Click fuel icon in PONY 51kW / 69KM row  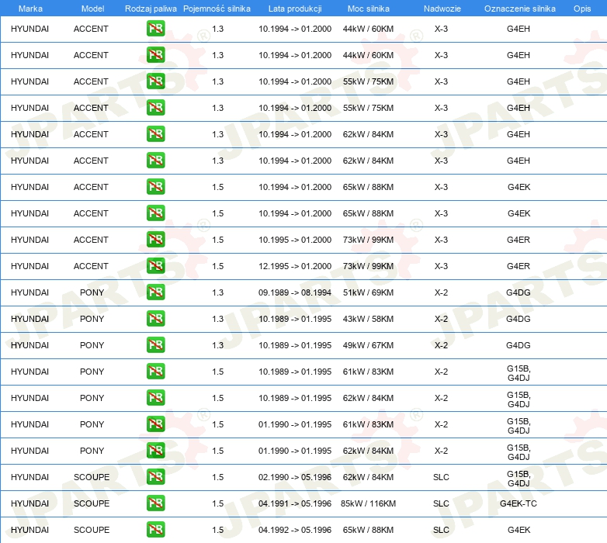coord(155,292)
